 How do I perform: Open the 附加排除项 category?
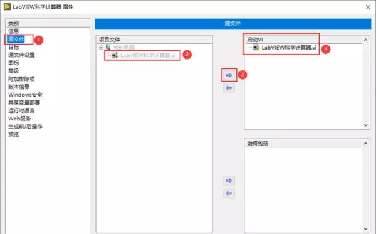(21, 78)
